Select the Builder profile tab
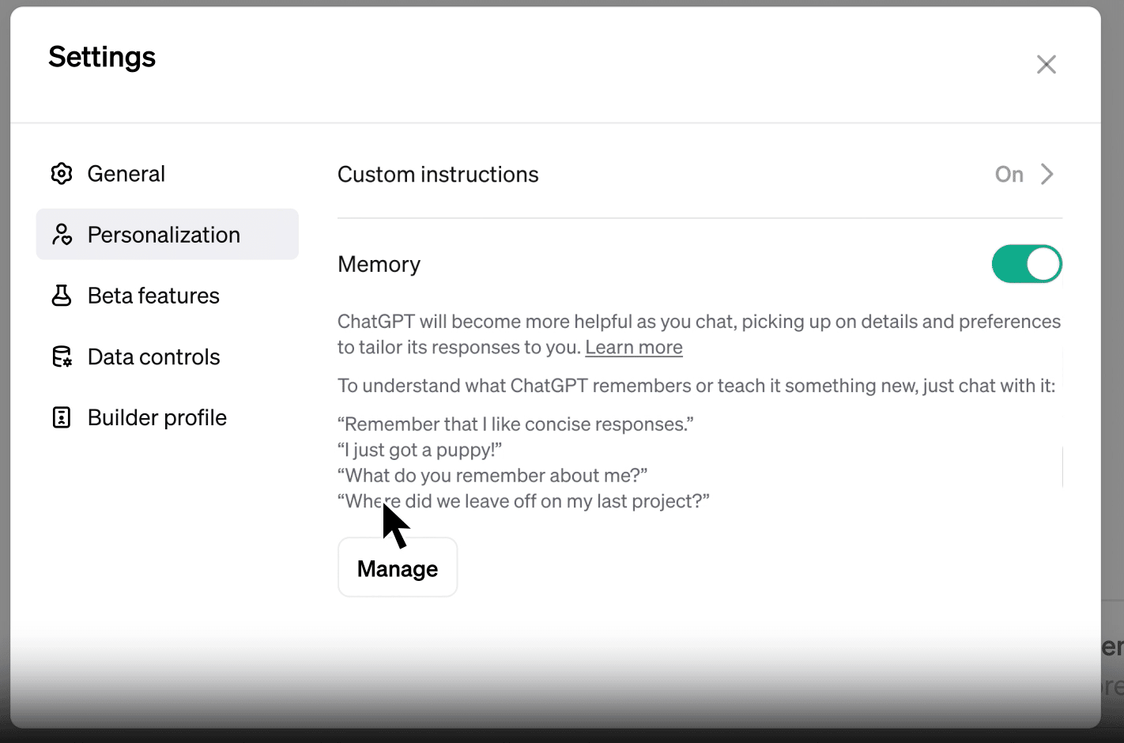Screen dimensions: 1124x743 pos(157,417)
